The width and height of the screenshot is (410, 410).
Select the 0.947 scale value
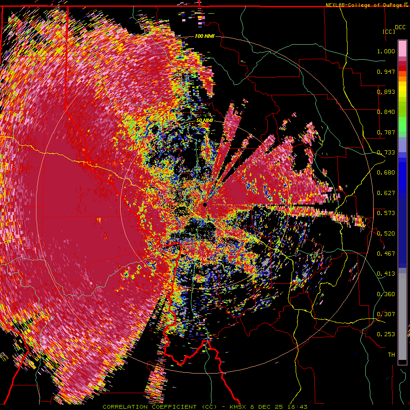(386, 72)
